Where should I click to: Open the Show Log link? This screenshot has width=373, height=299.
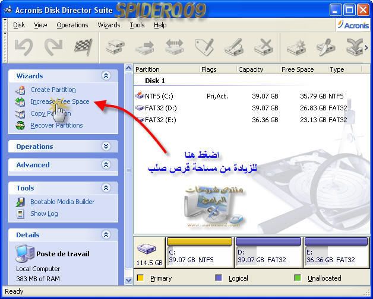click(44, 214)
